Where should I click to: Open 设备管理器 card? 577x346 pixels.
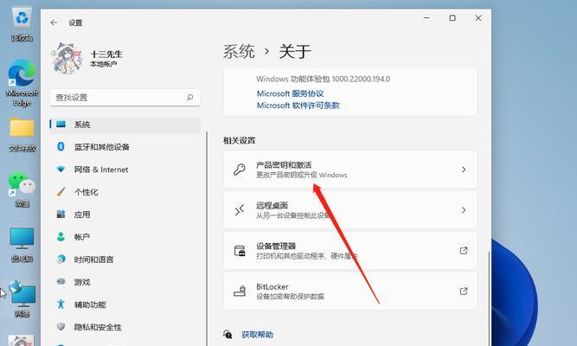pos(350,250)
